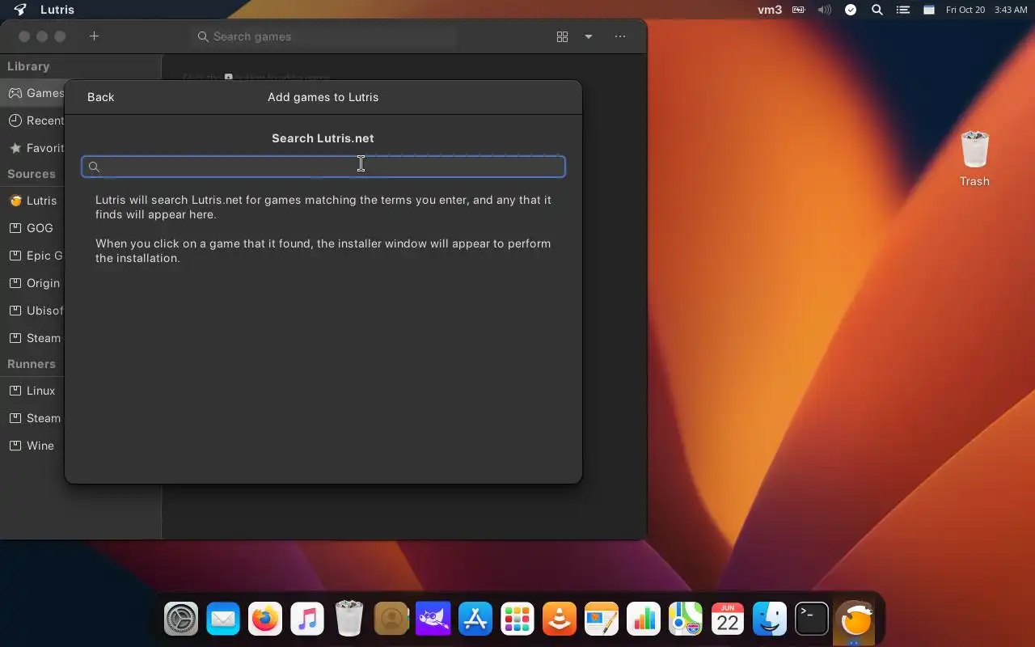
Task: Click the Lutris logo icon in menu bar
Action: pyautogui.click(x=20, y=10)
